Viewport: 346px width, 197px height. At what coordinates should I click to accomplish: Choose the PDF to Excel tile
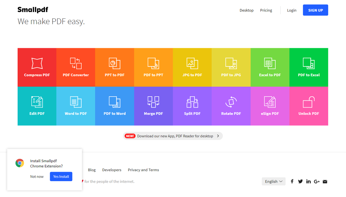(x=309, y=67)
